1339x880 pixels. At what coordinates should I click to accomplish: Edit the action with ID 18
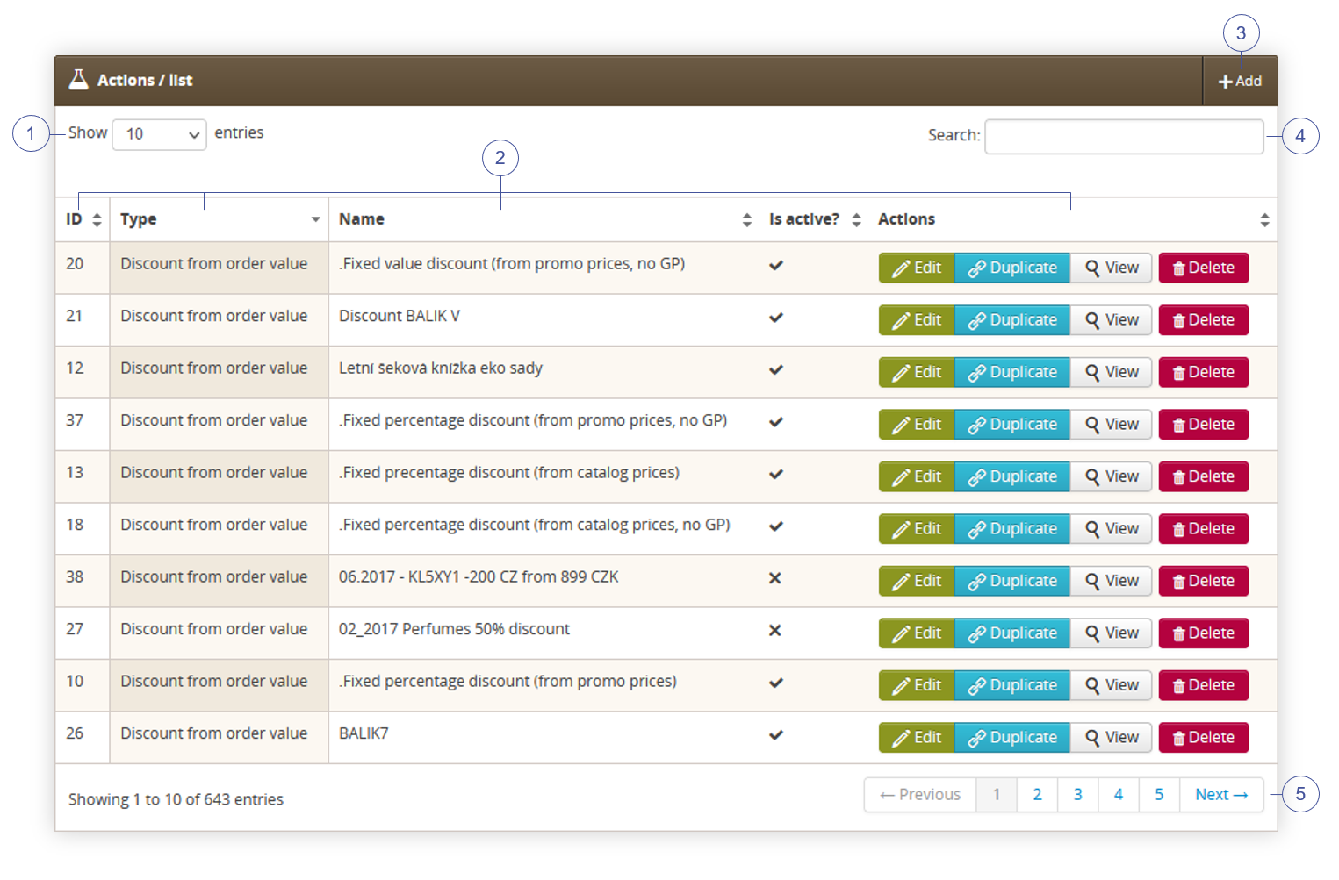(x=917, y=529)
